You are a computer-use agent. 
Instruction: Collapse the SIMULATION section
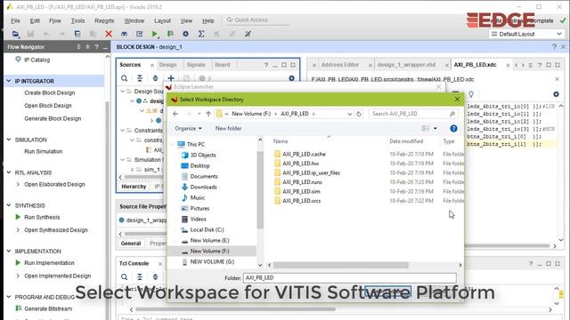[9, 140]
